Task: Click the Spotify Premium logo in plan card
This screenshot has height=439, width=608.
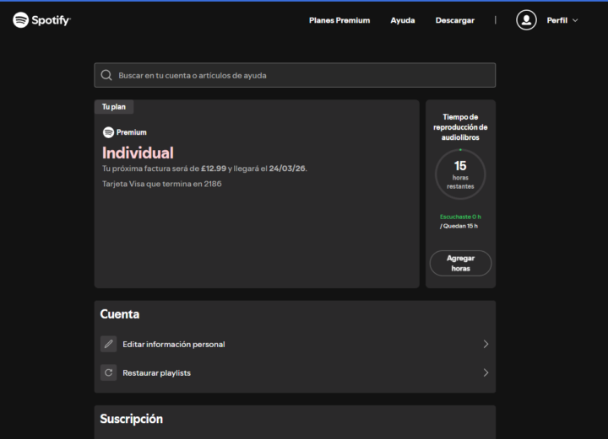Action: (124, 132)
